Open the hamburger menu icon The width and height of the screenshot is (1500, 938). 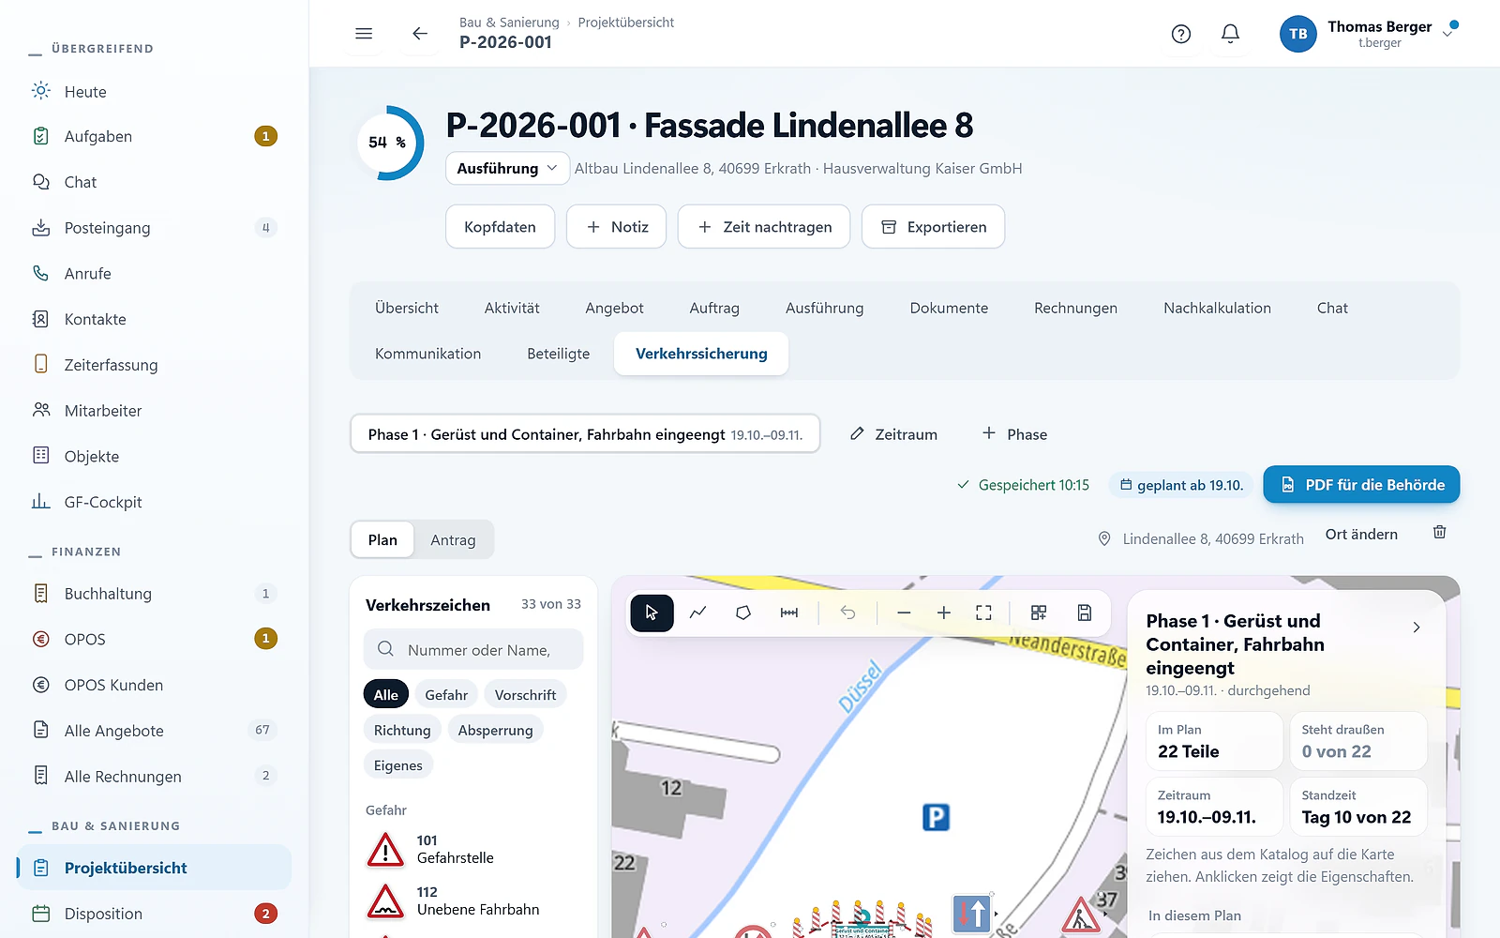point(364,34)
